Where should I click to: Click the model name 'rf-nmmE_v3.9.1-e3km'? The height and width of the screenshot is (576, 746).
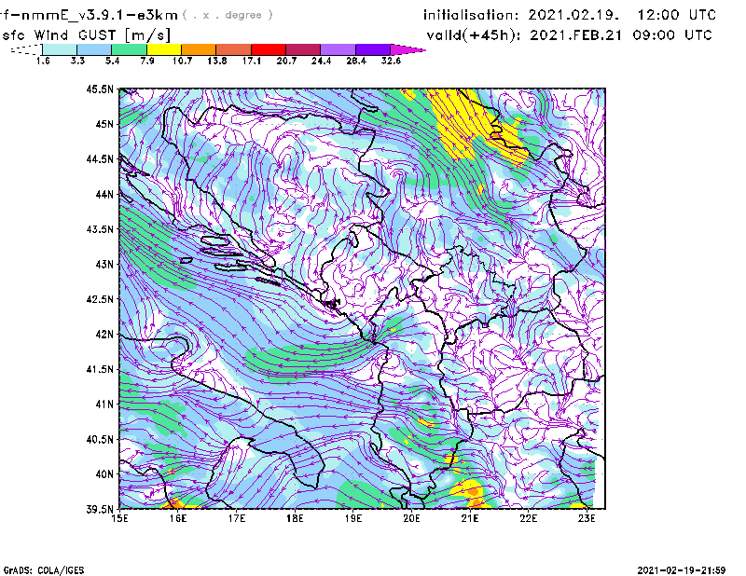tap(89, 15)
